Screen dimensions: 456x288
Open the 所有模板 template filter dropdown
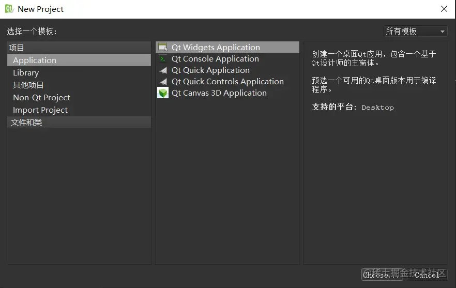(x=415, y=31)
